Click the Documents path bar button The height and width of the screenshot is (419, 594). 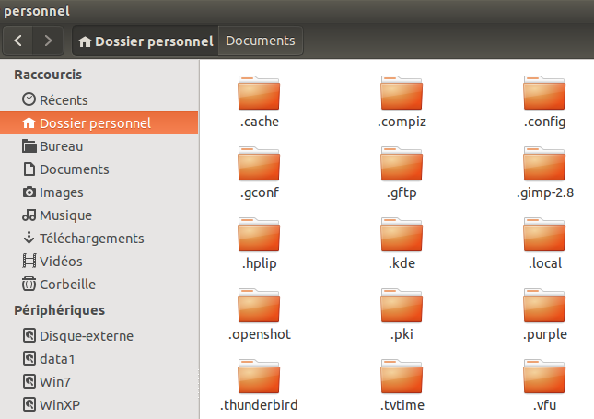(261, 41)
